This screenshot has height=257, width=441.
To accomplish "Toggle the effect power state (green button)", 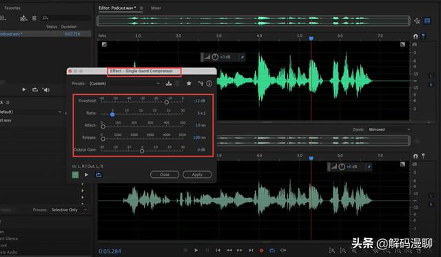I will (x=75, y=175).
